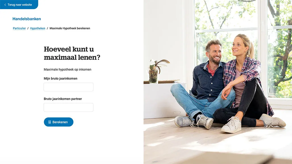This screenshot has width=292, height=164.
Task: Click the orchid plant in the glass vase
Action: coord(157,71)
